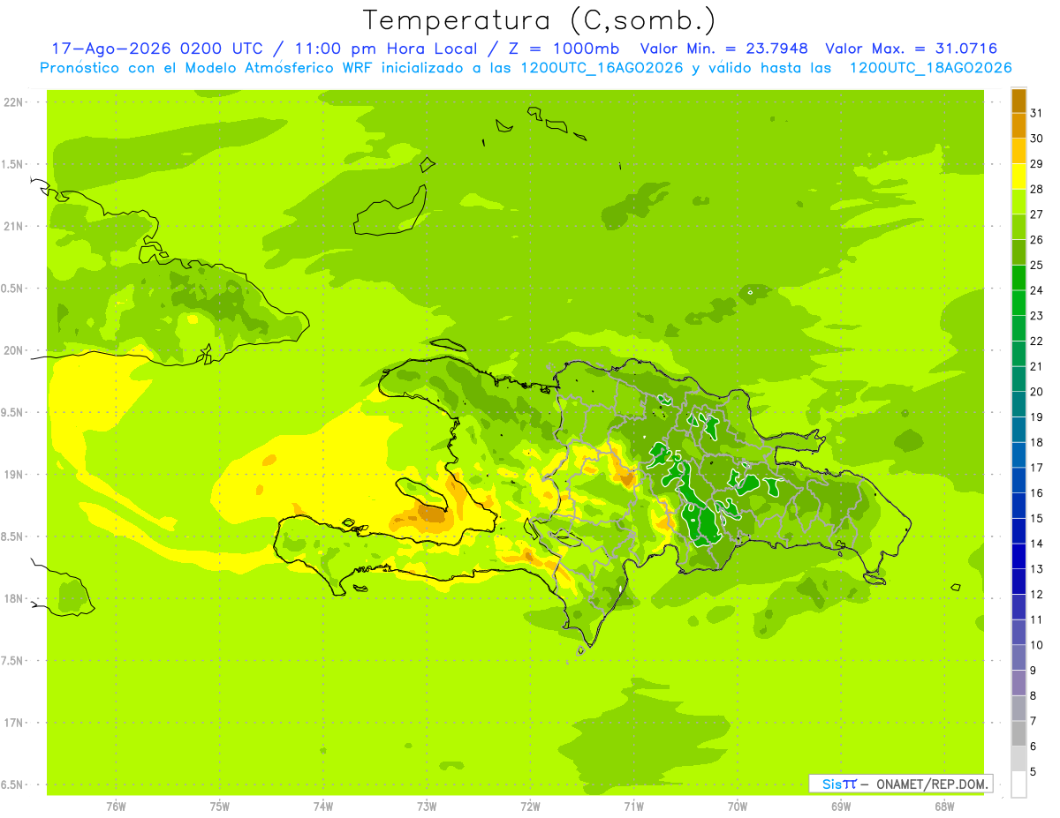1060x818 pixels.
Task: Click the '75W' longitude axis label
Action: (x=220, y=807)
